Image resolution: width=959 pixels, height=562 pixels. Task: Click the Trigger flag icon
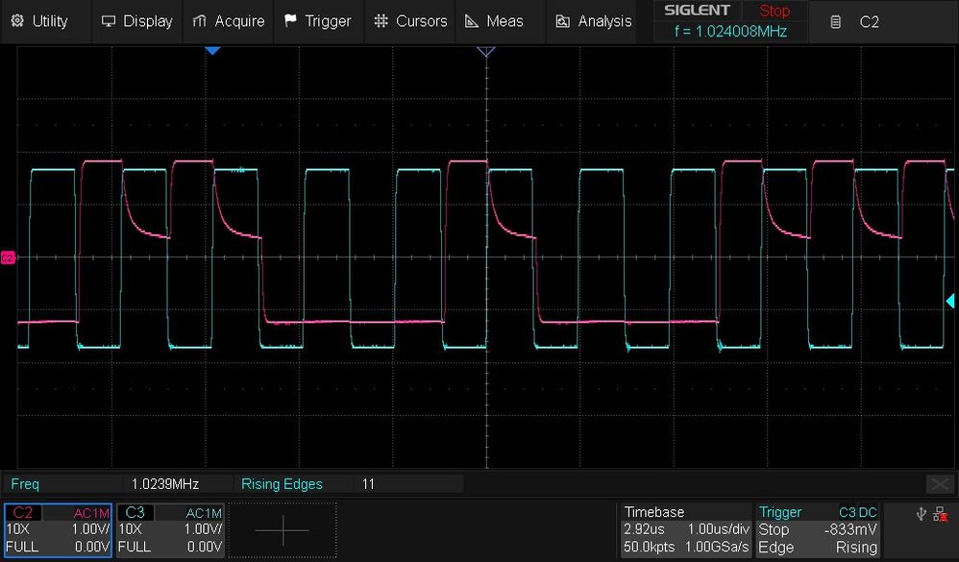290,21
